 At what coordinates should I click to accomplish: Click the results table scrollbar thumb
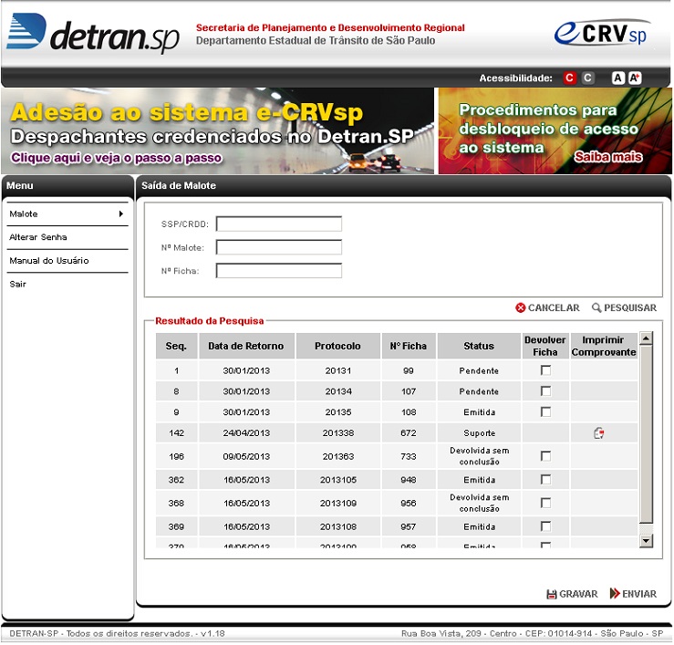coord(646,434)
